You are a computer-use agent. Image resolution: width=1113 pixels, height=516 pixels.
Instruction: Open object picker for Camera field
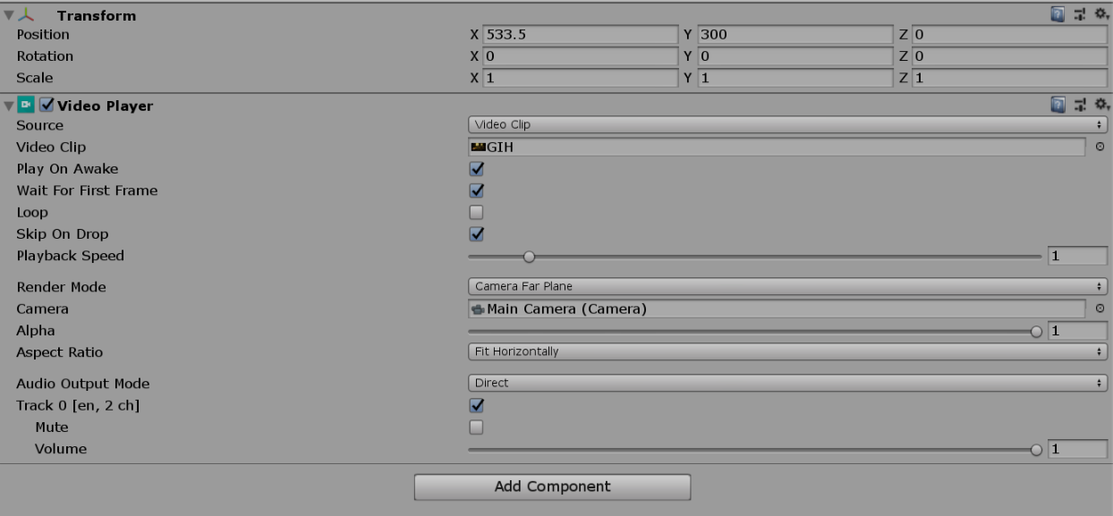click(1100, 309)
